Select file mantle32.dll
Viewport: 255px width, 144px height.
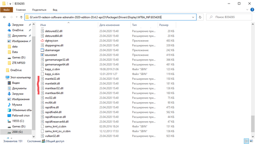[x=52, y=79]
